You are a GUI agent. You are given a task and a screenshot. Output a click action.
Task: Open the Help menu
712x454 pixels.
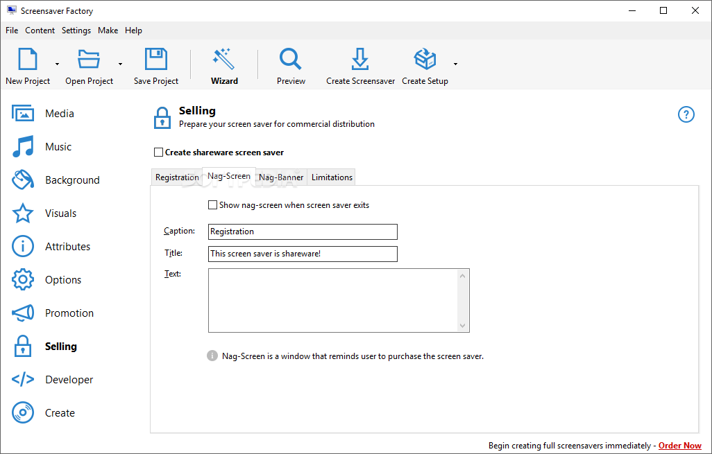pos(133,30)
